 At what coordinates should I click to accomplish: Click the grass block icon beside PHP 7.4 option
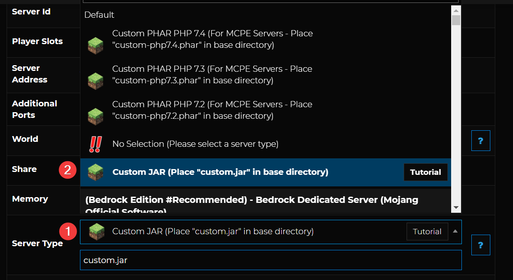click(95, 45)
